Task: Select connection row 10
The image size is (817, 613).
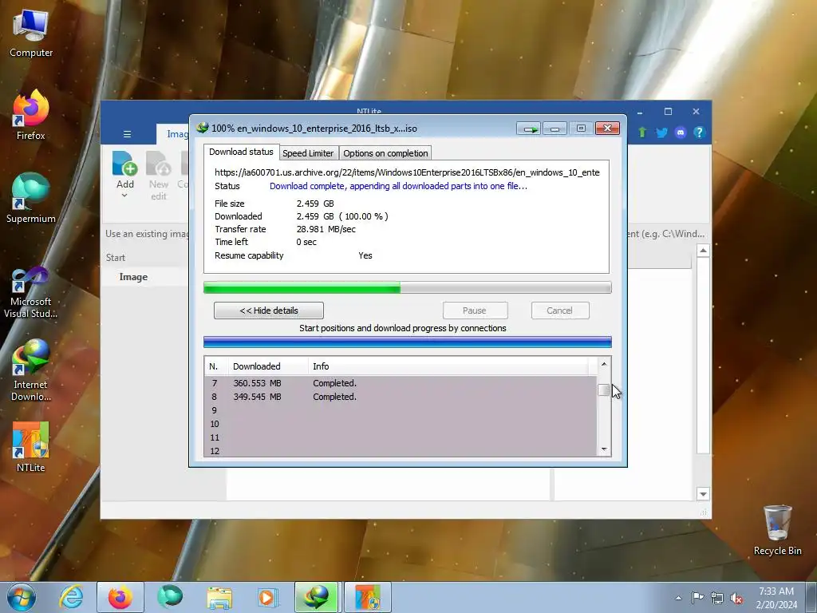Action: coord(401,424)
